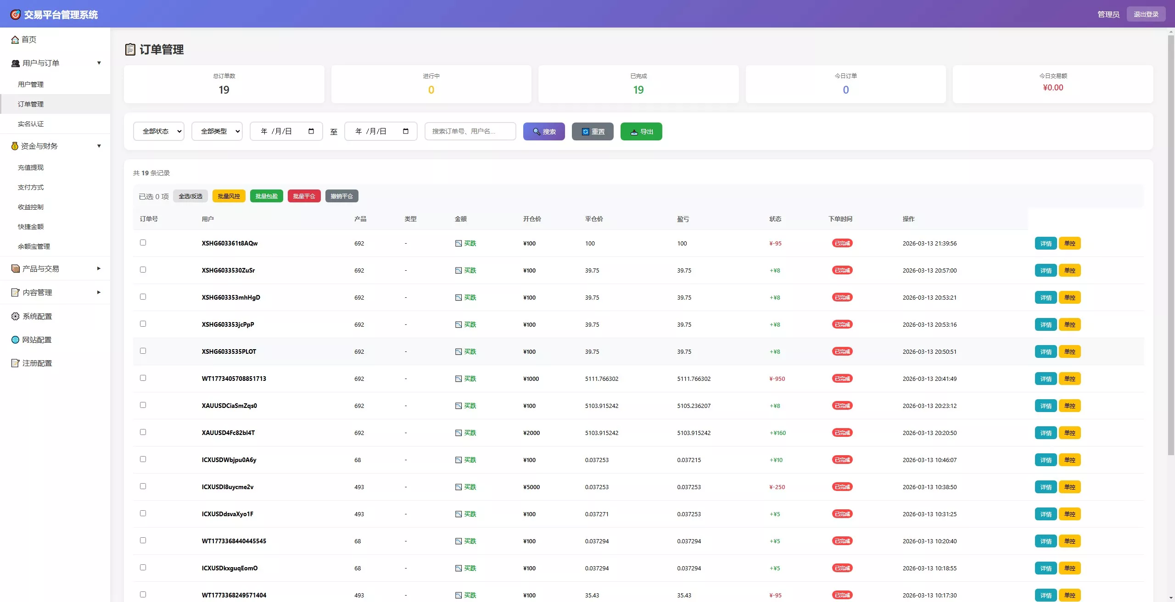Open the 全部类型 type dropdown
Image resolution: width=1175 pixels, height=602 pixels.
click(217, 131)
